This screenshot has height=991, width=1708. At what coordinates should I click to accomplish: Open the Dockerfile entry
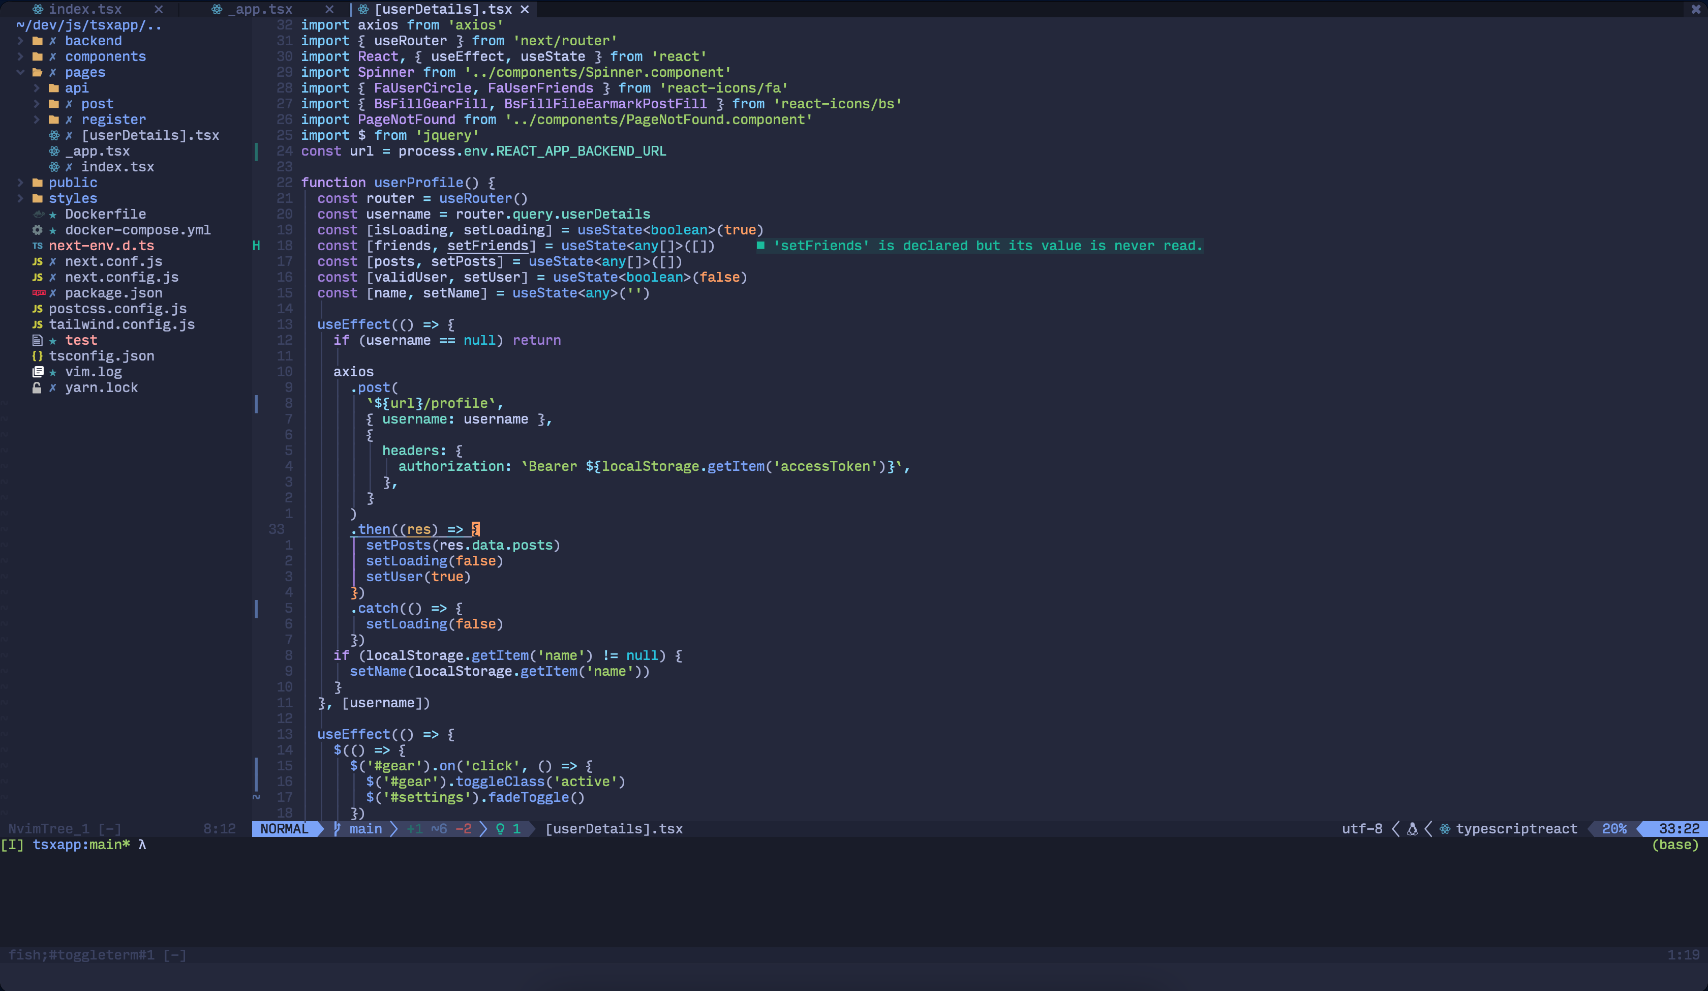[x=105, y=214]
